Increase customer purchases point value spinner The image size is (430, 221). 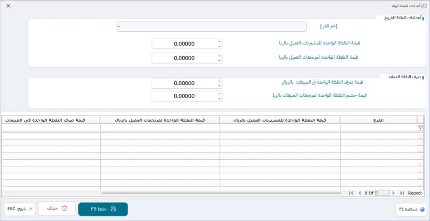[219, 42]
